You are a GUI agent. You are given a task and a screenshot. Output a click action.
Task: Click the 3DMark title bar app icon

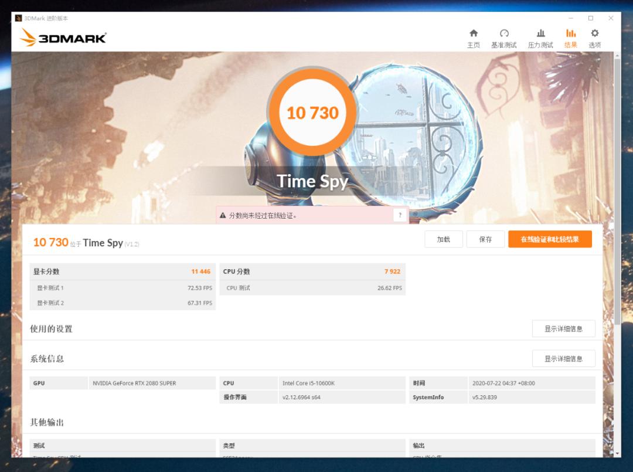(18, 18)
